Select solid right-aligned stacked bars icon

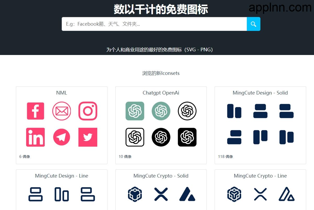(234, 137)
